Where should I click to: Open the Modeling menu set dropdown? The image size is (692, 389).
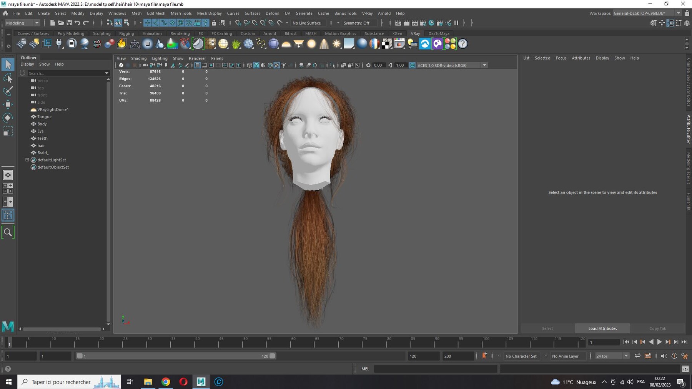pos(22,23)
